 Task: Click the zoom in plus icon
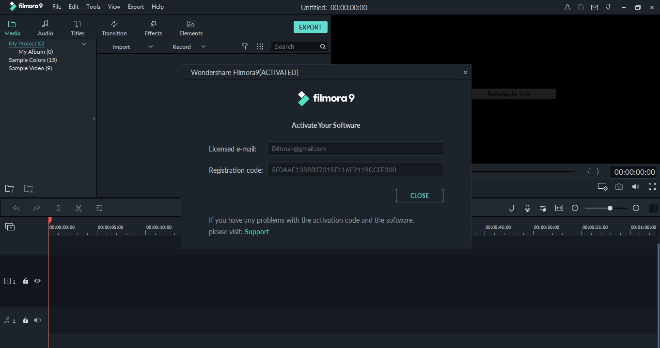(x=636, y=208)
